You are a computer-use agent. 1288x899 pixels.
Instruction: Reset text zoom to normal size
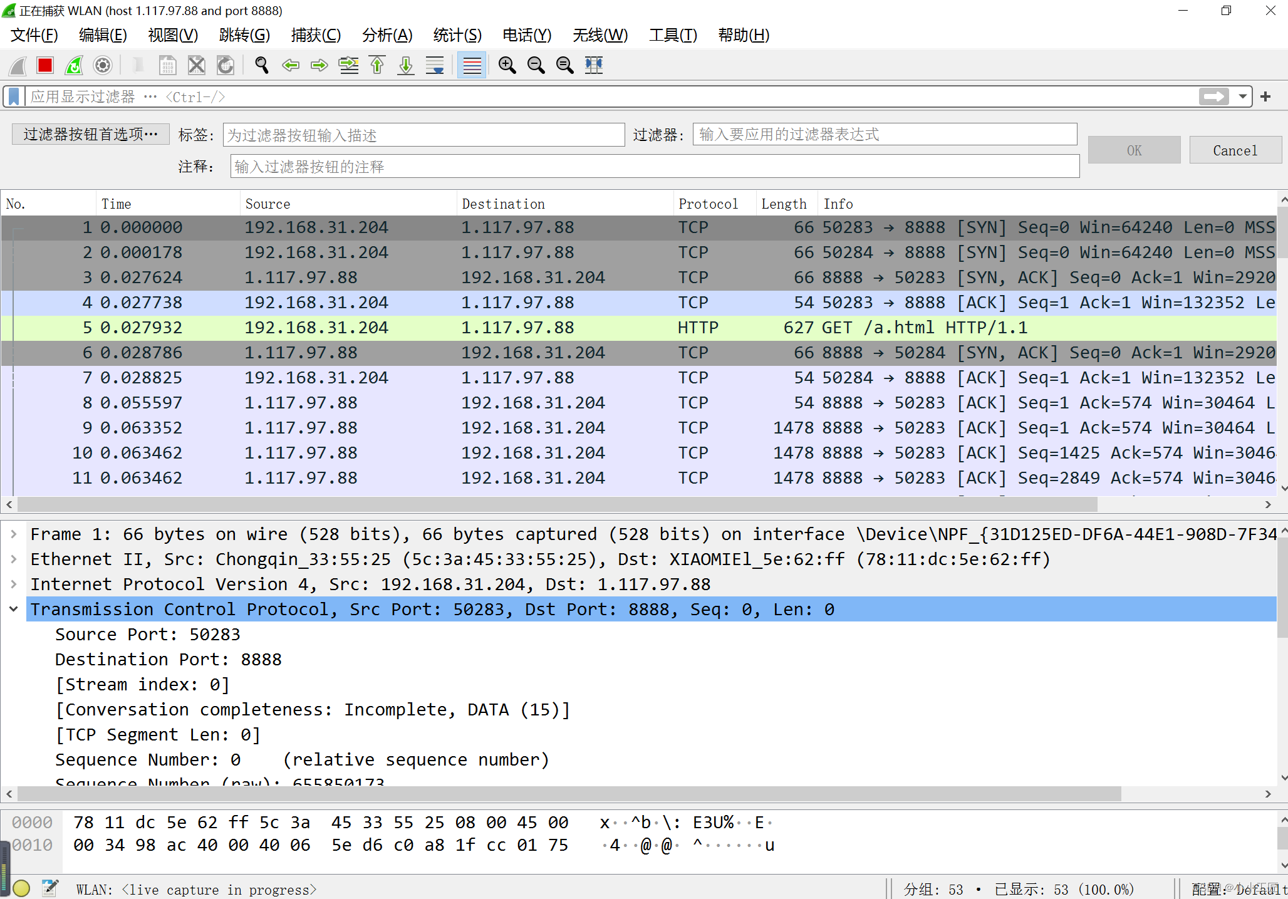[x=565, y=65]
